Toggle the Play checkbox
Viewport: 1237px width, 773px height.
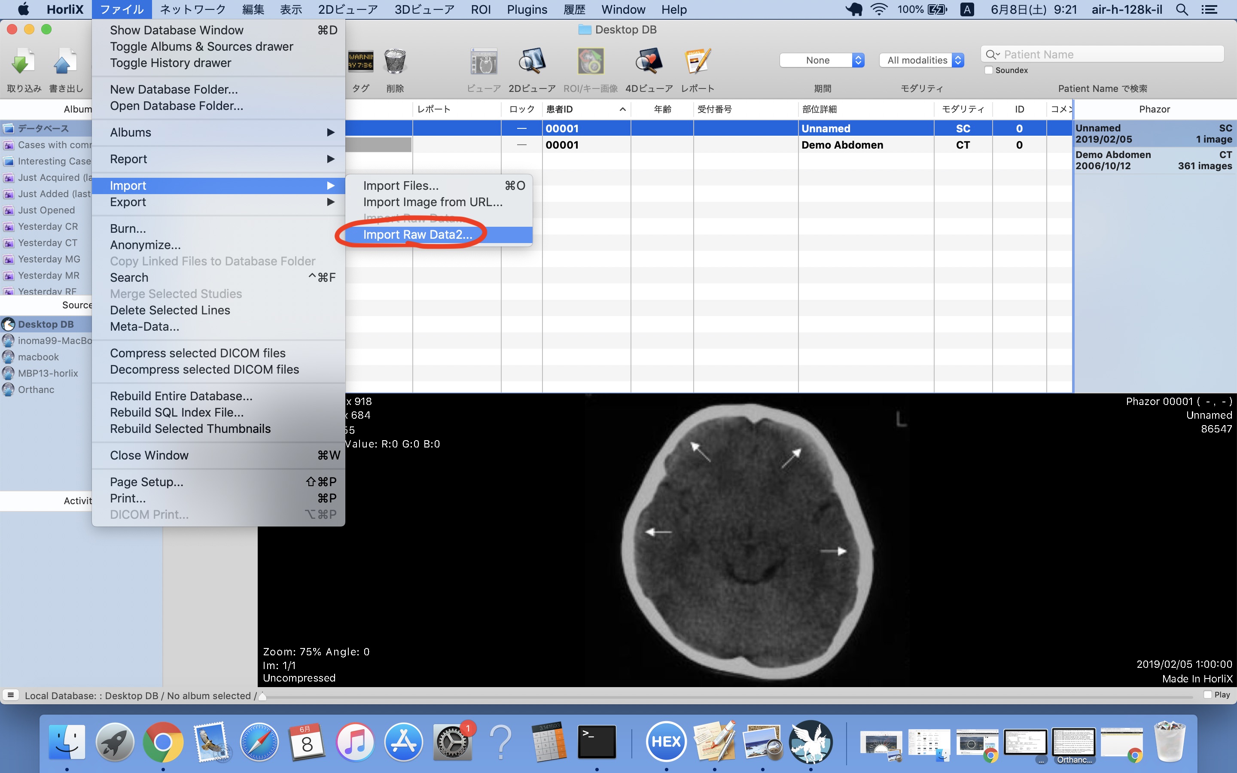tap(1208, 694)
